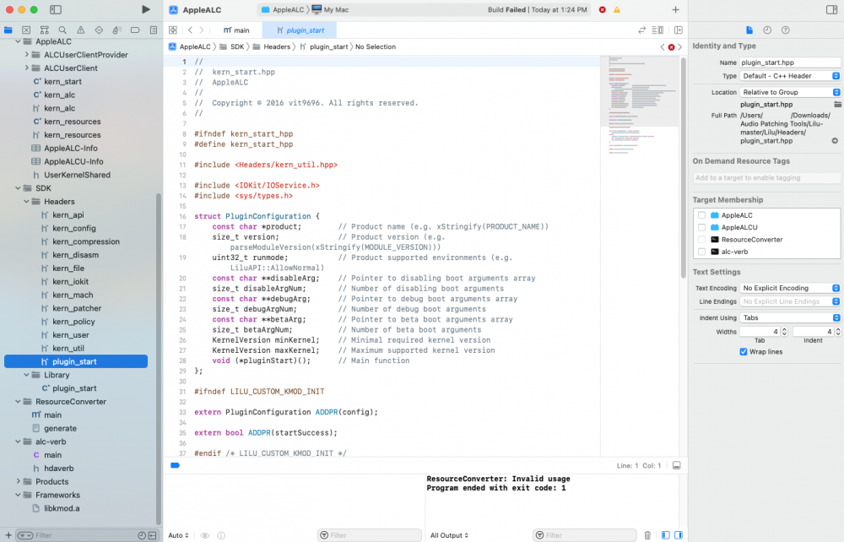Open kern_patcher header in navigator
The height and width of the screenshot is (542, 844).
tap(77, 308)
